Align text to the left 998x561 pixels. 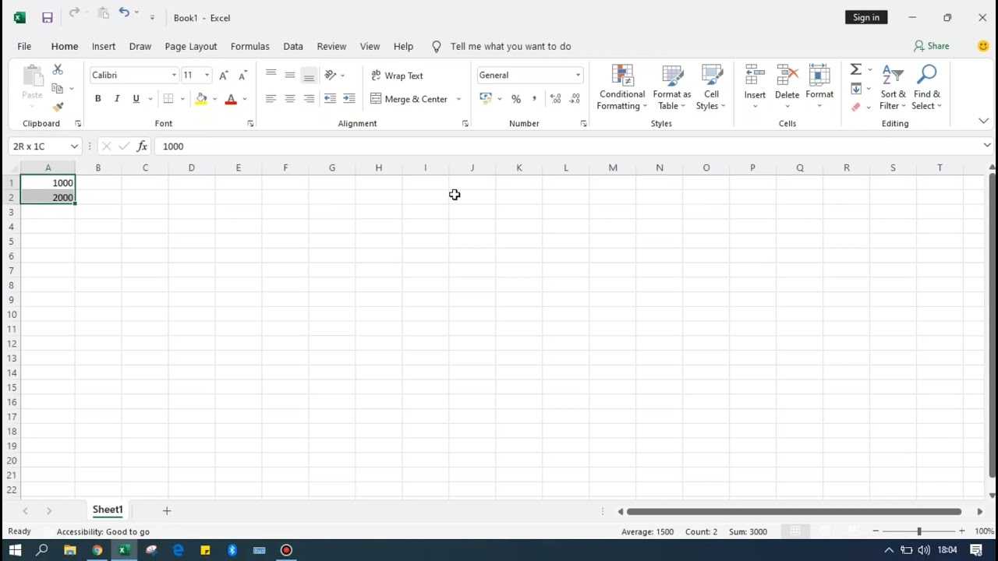271,99
